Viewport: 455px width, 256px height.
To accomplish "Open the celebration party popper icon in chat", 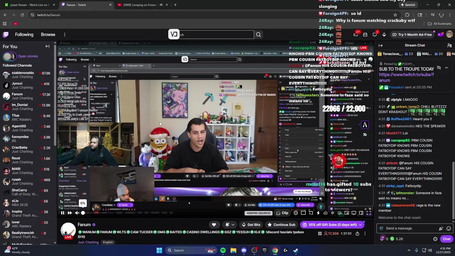I will click(441, 229).
